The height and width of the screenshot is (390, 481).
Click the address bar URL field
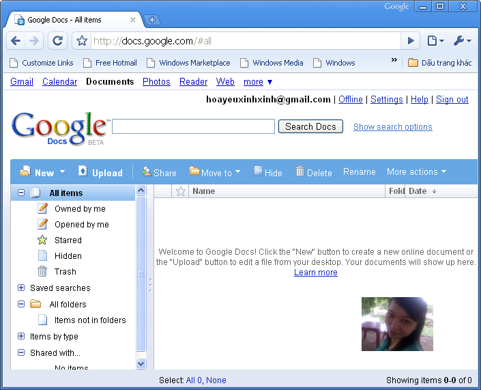tap(246, 41)
